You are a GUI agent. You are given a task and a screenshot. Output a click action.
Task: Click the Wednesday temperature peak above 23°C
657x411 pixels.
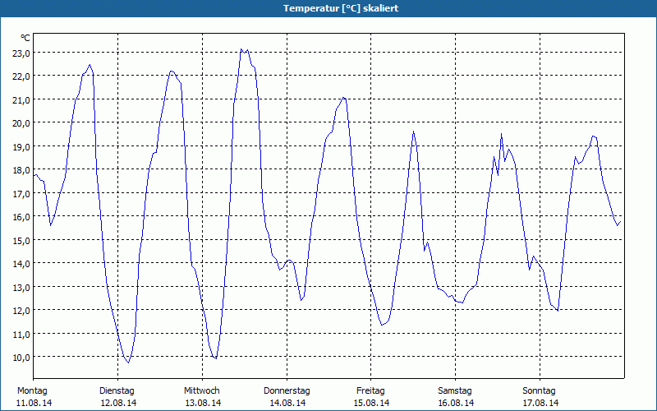point(241,49)
